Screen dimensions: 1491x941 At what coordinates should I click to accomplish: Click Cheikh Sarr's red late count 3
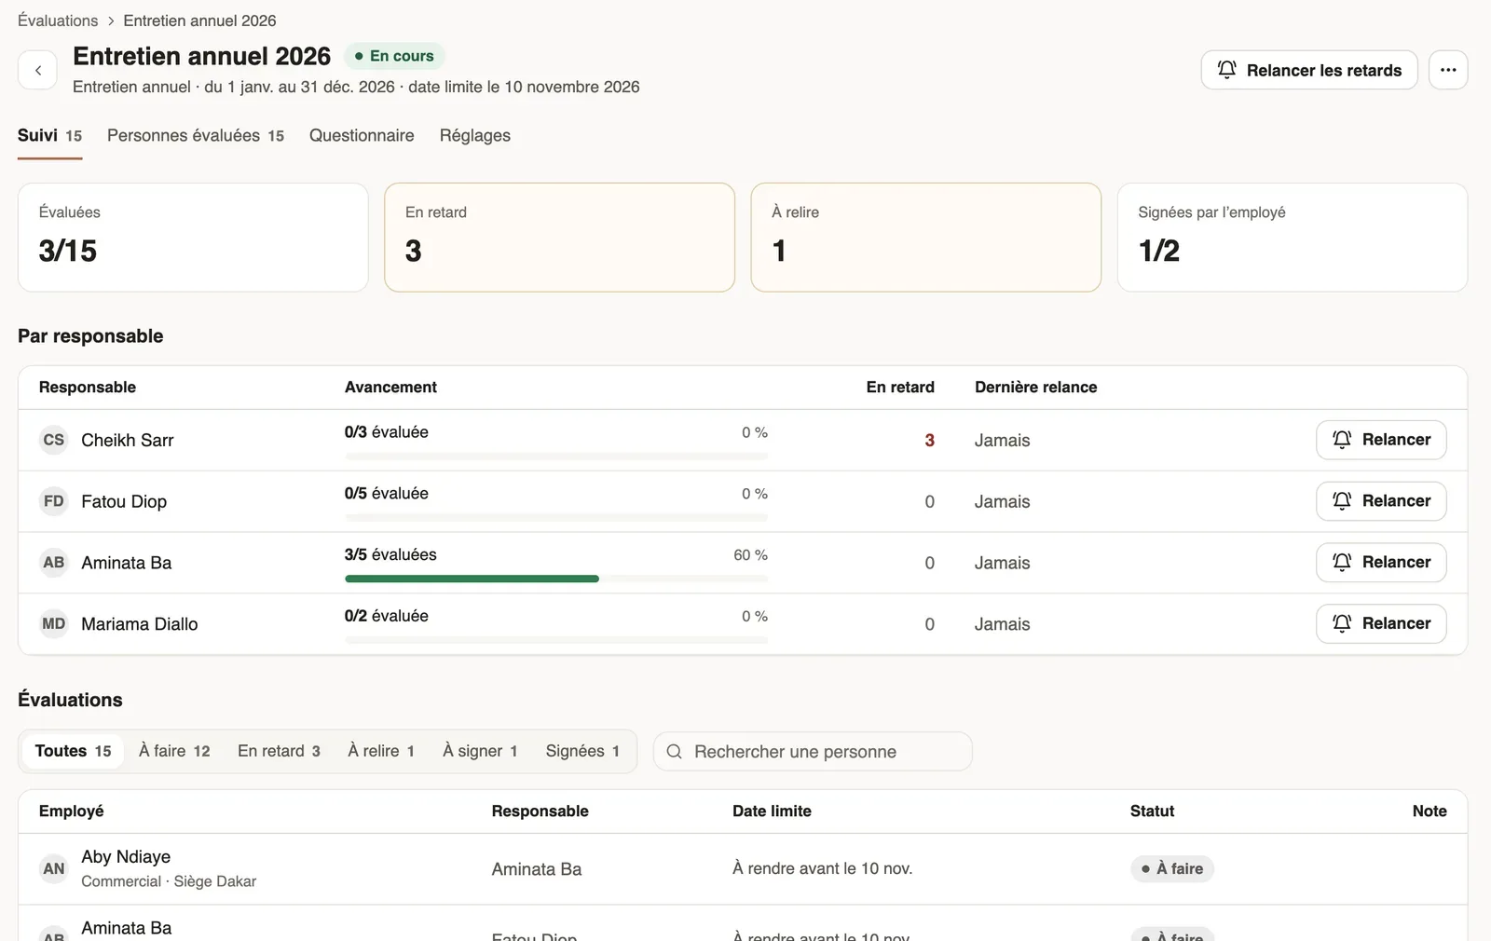pos(929,440)
